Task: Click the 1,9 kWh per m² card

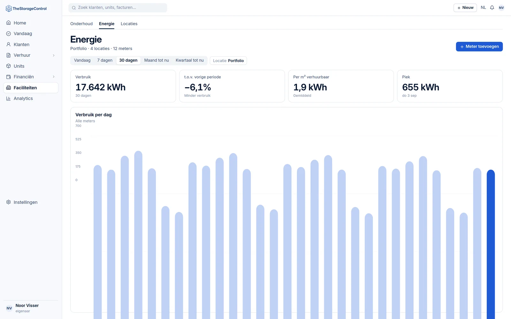Action: coord(341,86)
